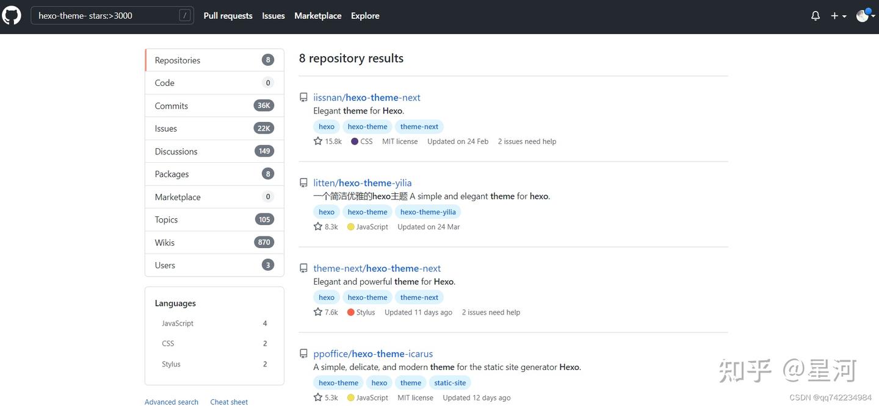Image resolution: width=879 pixels, height=406 pixels.
Task: Click your profile avatar
Action: click(x=863, y=15)
